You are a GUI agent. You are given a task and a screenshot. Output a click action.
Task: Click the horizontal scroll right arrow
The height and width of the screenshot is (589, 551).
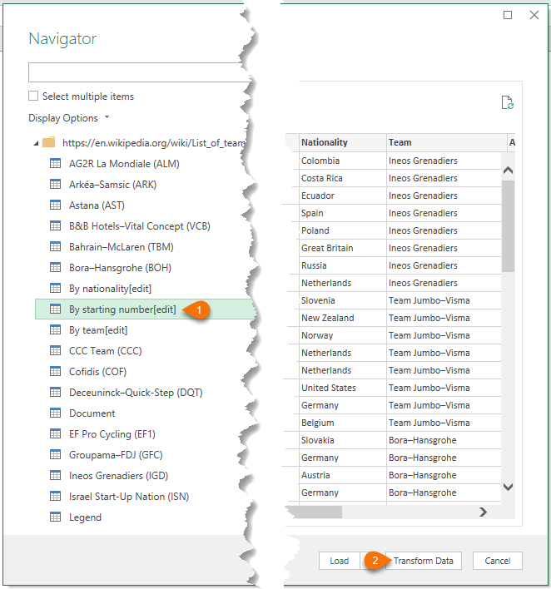484,512
